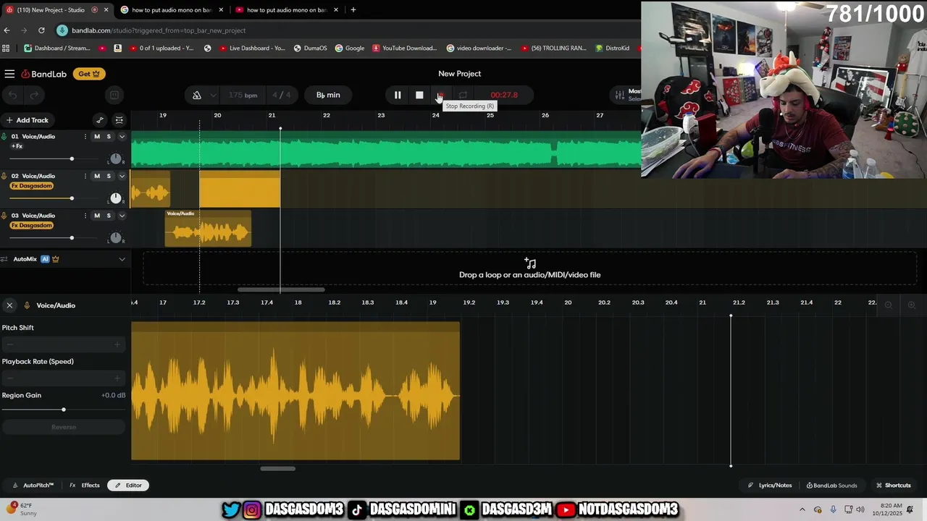This screenshot has width=927, height=521.
Task: Open Lyrics/Notes panel
Action: click(x=770, y=486)
